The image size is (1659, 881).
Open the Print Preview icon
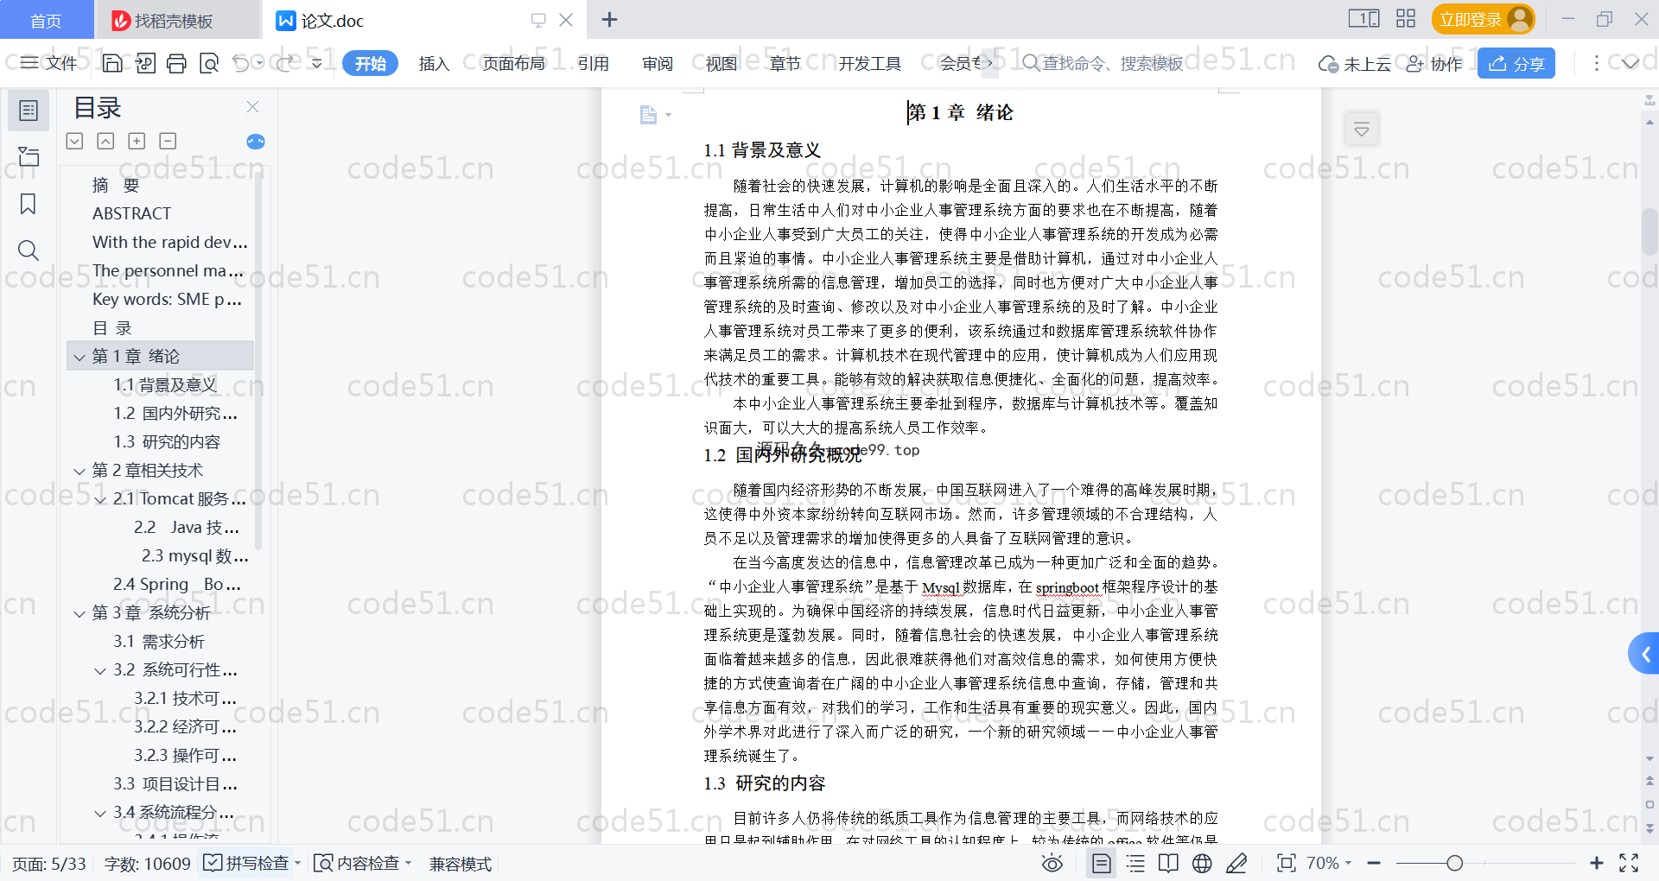209,63
